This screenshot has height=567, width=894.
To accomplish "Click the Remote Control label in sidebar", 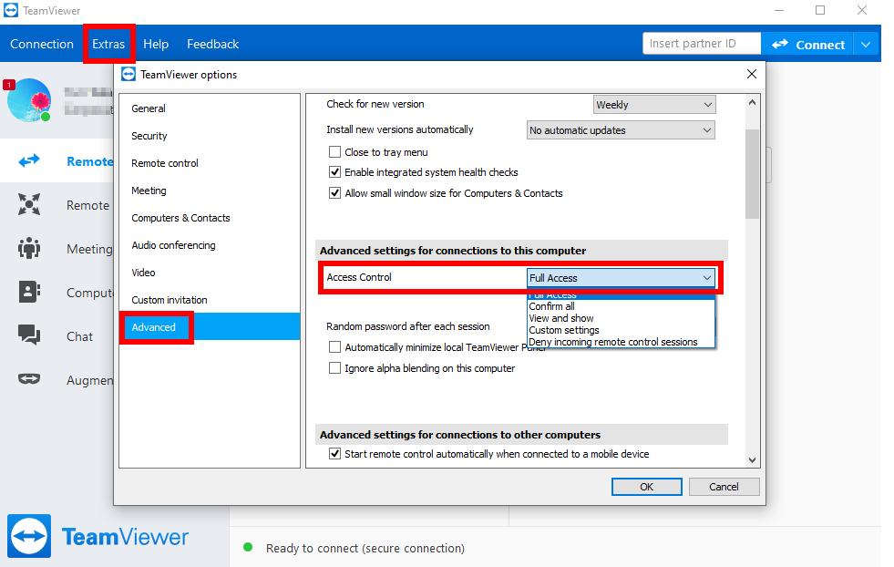I will (89, 161).
